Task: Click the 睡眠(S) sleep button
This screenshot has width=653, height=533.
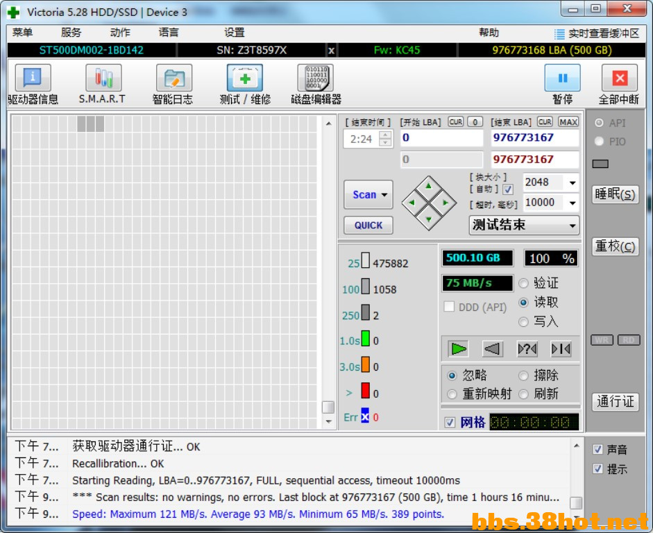Action: pos(615,194)
